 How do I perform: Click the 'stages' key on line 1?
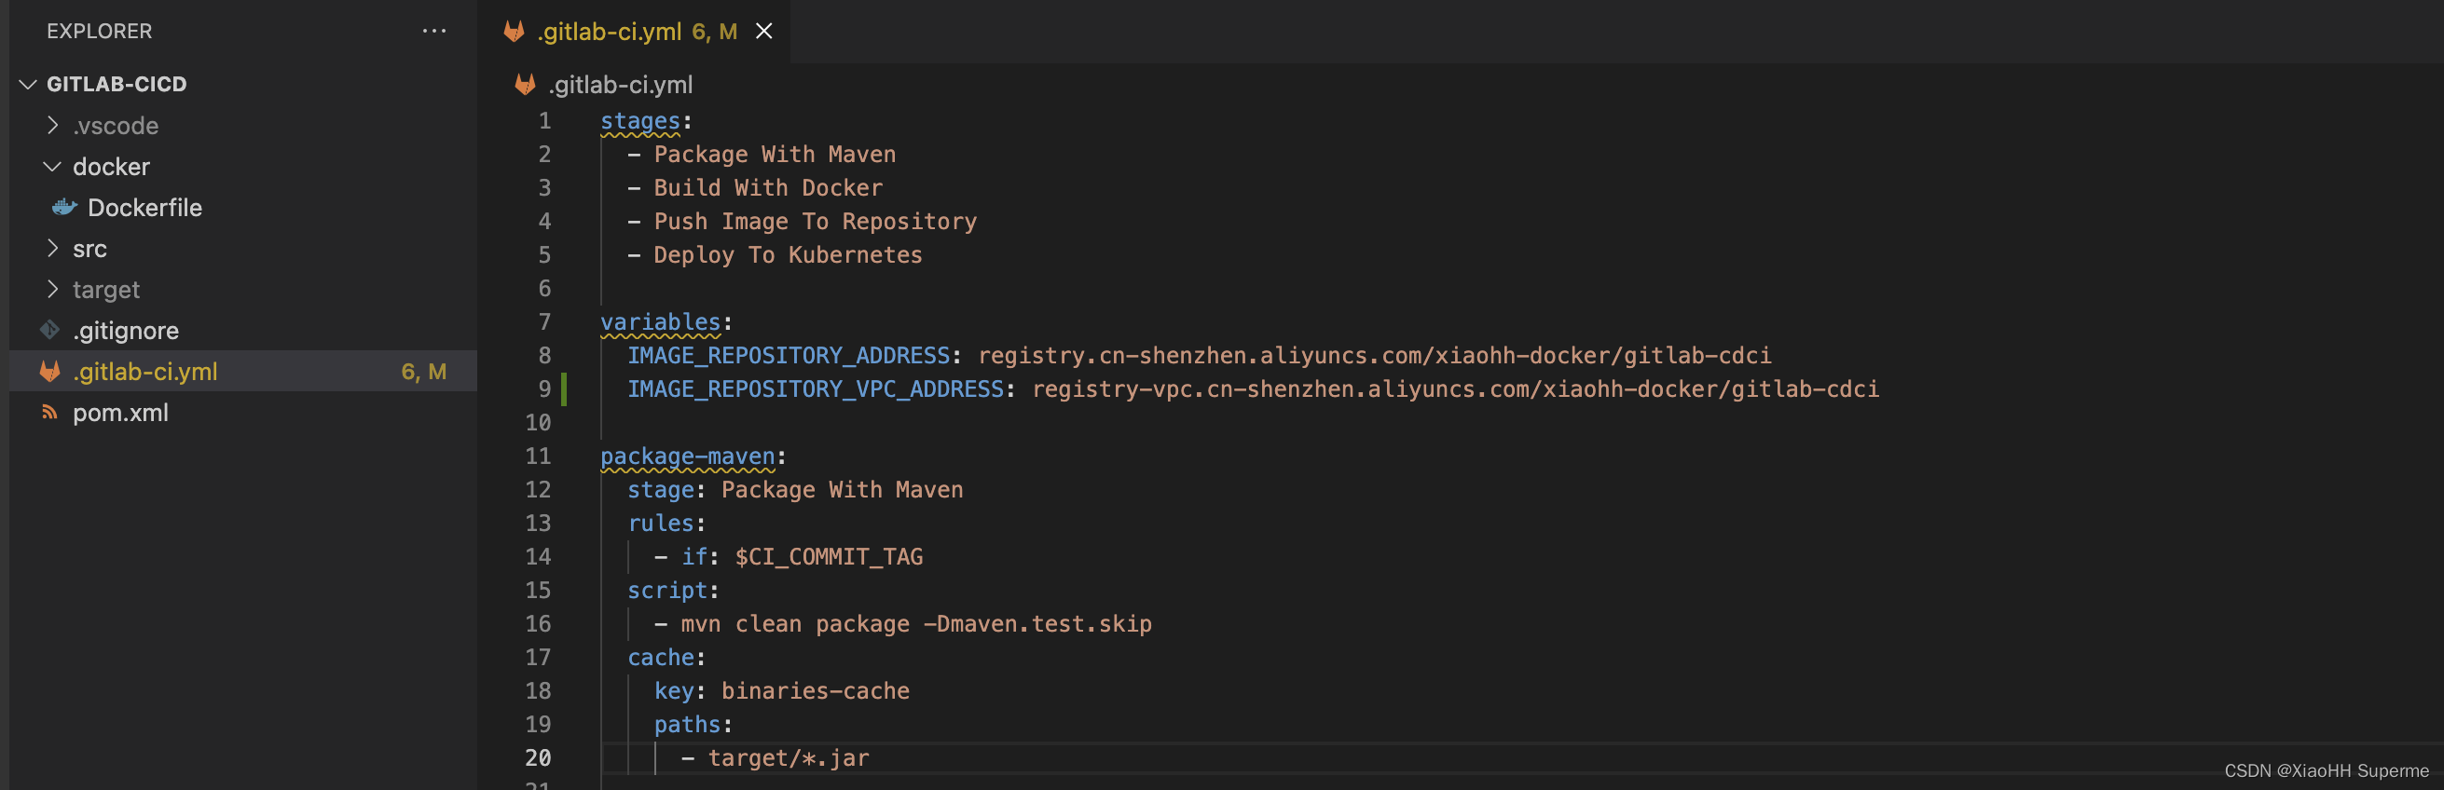tap(640, 121)
